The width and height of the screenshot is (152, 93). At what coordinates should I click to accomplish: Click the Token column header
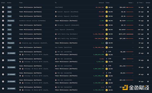pos(107,3)
